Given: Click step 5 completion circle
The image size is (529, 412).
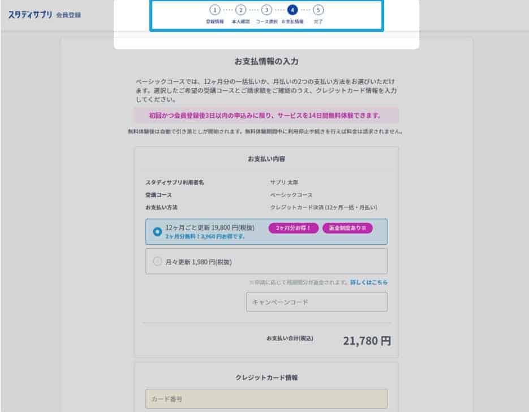Looking at the screenshot, I should 318,10.
